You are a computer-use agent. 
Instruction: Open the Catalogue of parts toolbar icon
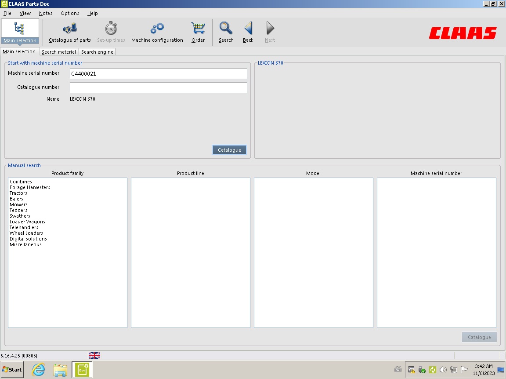coord(70,29)
